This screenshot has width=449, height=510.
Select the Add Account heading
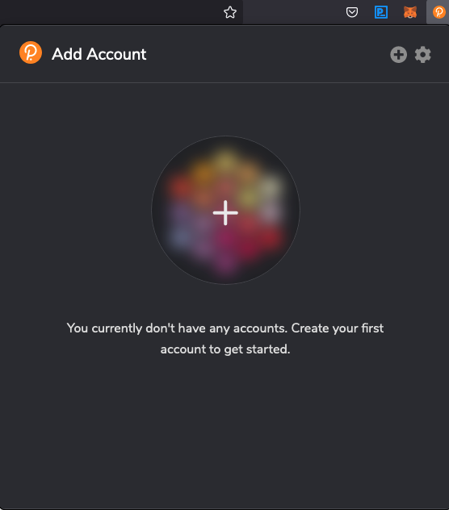(99, 54)
